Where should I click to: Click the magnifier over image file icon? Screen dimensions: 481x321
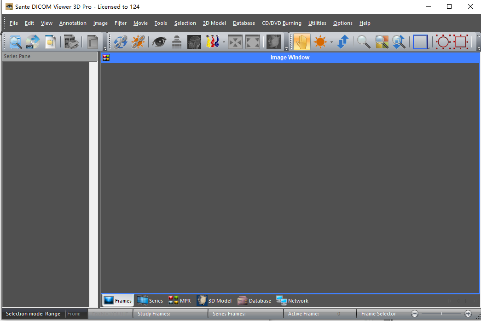coord(16,42)
